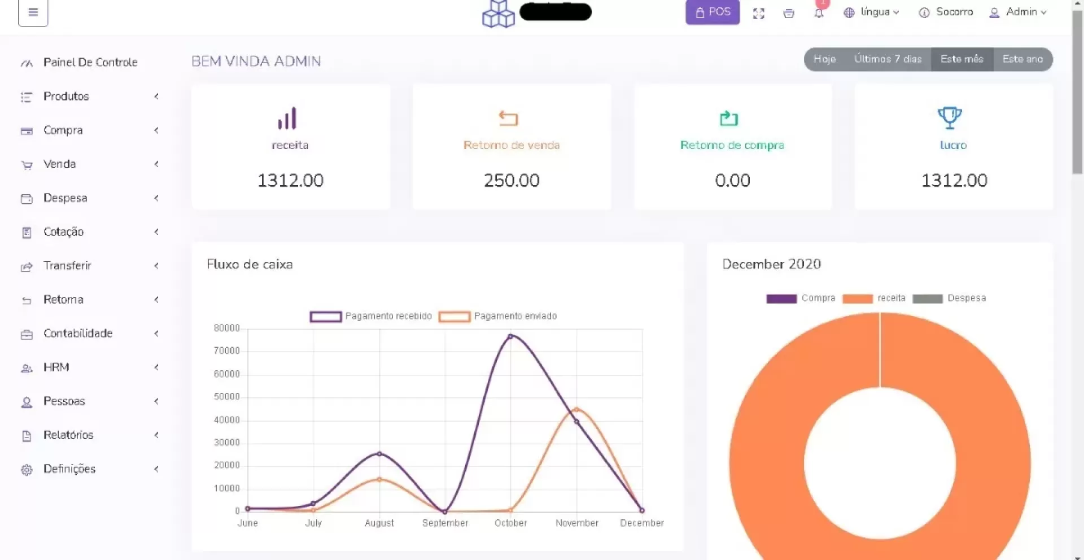Screen dimensions: 1084x560
Task: Open the língua language dropdown
Action: pos(872,12)
